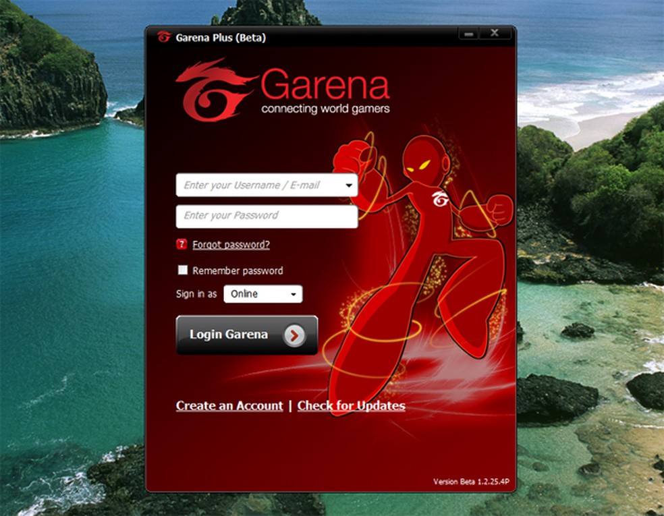The height and width of the screenshot is (516, 664).
Task: Open the Check for Updates link
Action: [351, 405]
